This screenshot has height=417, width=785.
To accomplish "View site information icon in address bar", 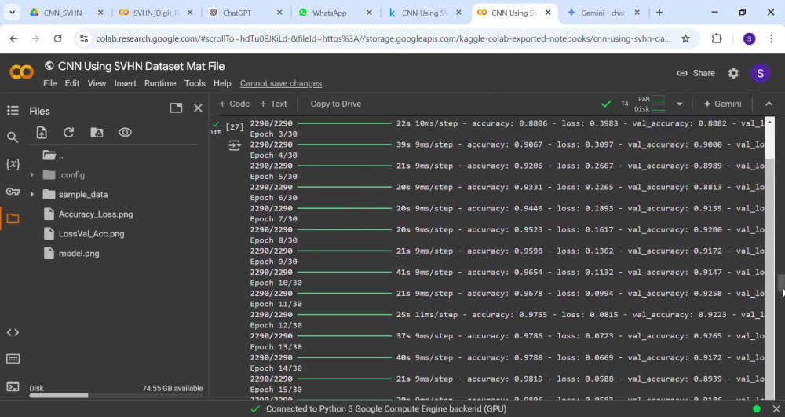I will point(84,38).
